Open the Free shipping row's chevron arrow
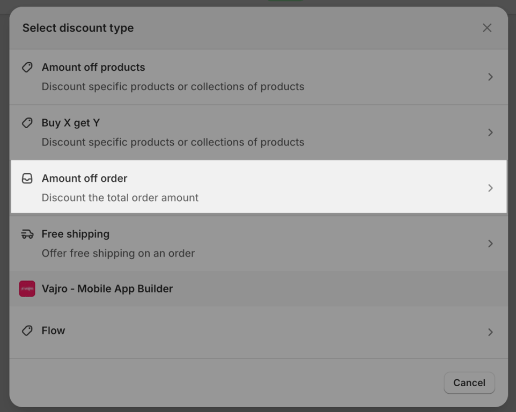Image resolution: width=516 pixels, height=412 pixels. pyautogui.click(x=490, y=244)
